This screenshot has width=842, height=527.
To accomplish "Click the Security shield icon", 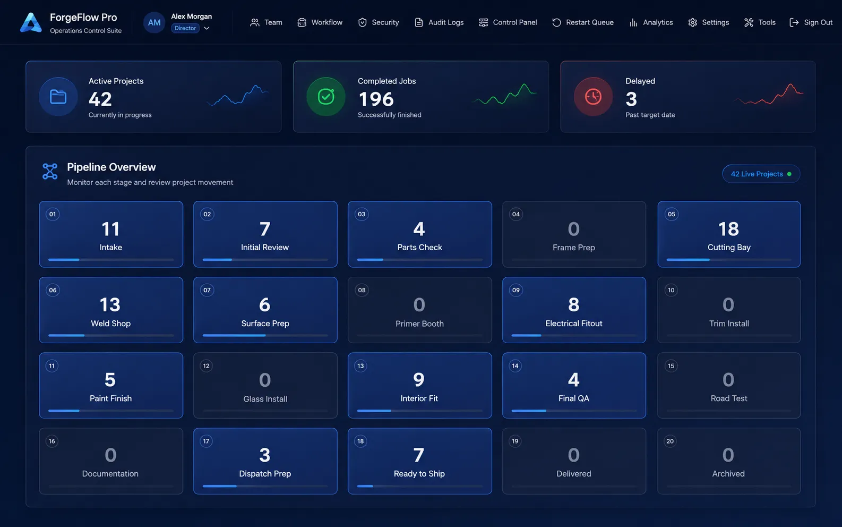I will coord(363,22).
